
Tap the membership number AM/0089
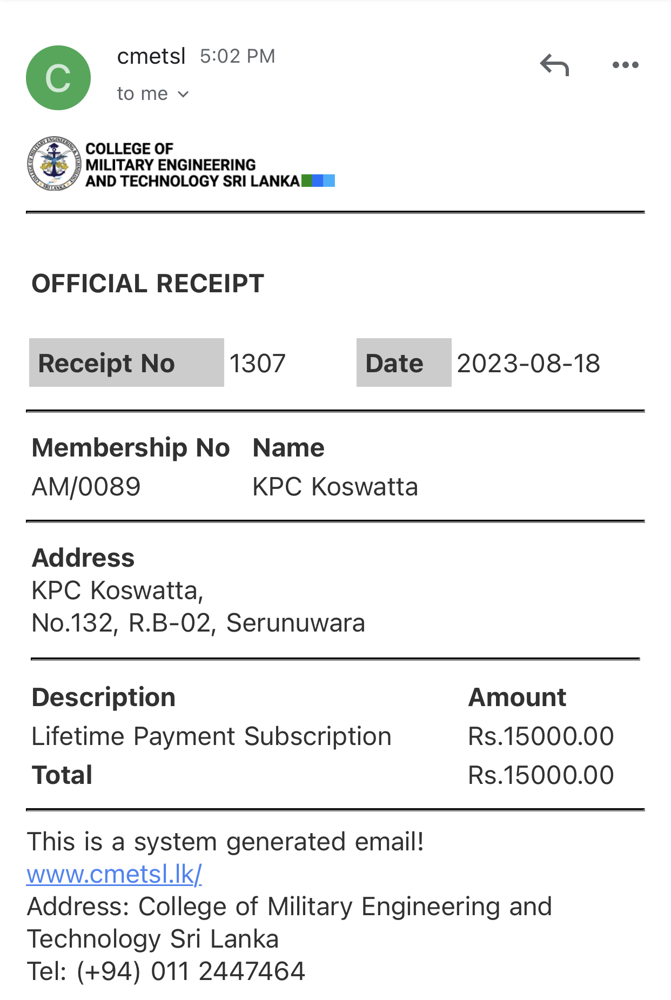pyautogui.click(x=86, y=487)
